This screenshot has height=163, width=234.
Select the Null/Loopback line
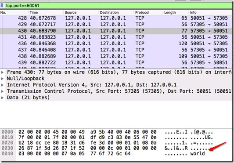click(x=119, y=79)
